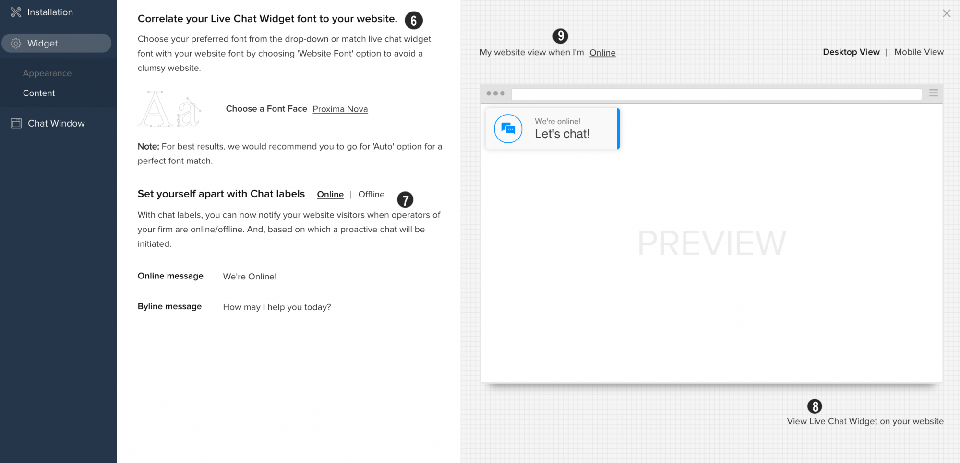Click the Widget gear icon

tap(16, 43)
